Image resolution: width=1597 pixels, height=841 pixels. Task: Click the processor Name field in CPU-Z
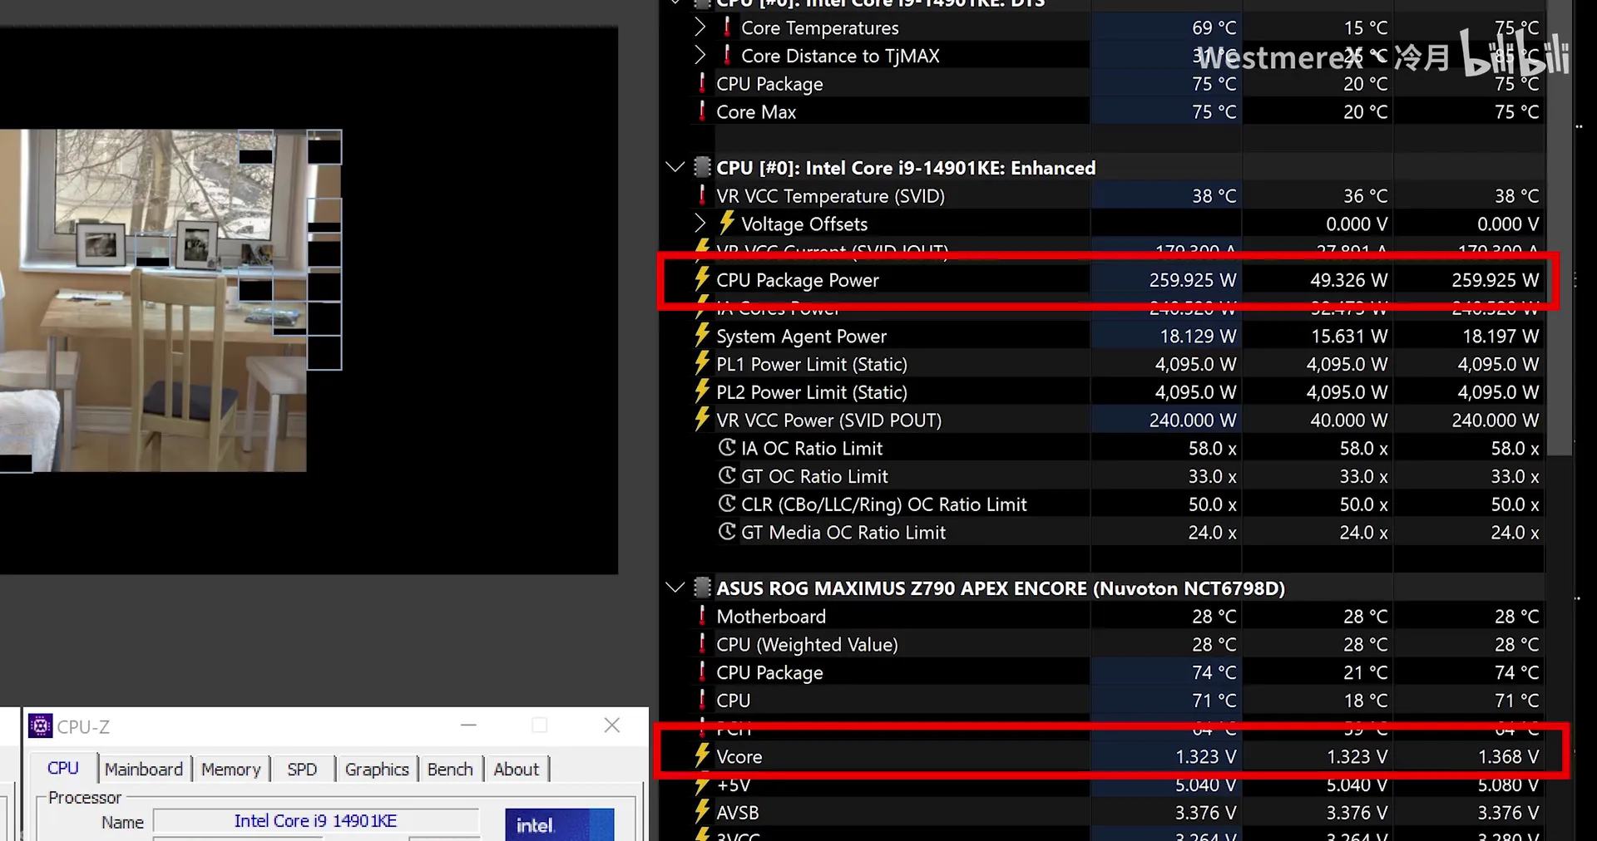pyautogui.click(x=316, y=821)
